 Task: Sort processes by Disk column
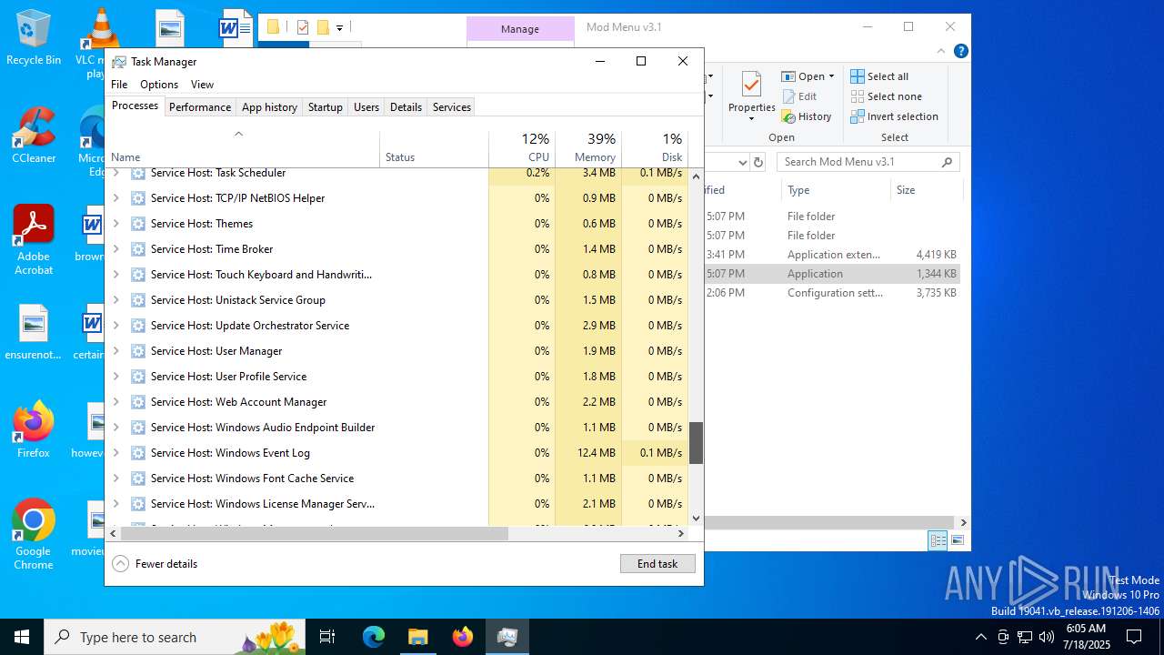[x=655, y=148]
